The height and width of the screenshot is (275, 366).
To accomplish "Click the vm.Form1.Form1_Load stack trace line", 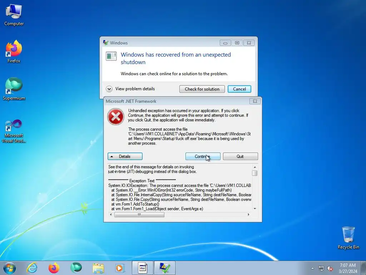I will point(157,209).
